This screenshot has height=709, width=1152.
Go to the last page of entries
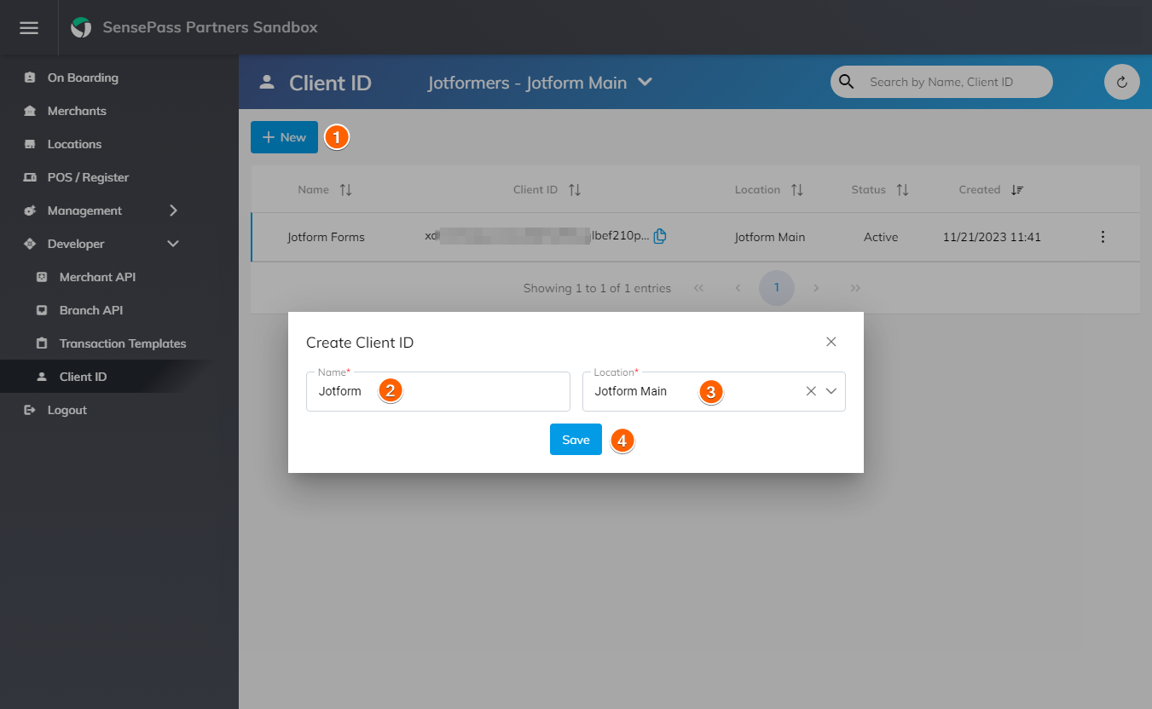click(855, 288)
